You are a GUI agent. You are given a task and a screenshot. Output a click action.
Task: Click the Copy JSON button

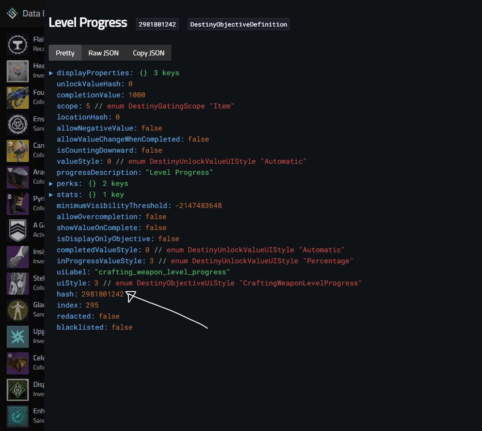click(x=148, y=53)
